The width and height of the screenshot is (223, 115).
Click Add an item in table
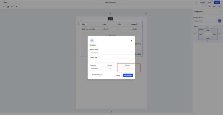pos(111,35)
